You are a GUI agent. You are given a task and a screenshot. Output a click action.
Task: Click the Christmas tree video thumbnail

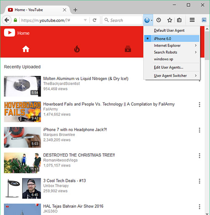click(22, 163)
